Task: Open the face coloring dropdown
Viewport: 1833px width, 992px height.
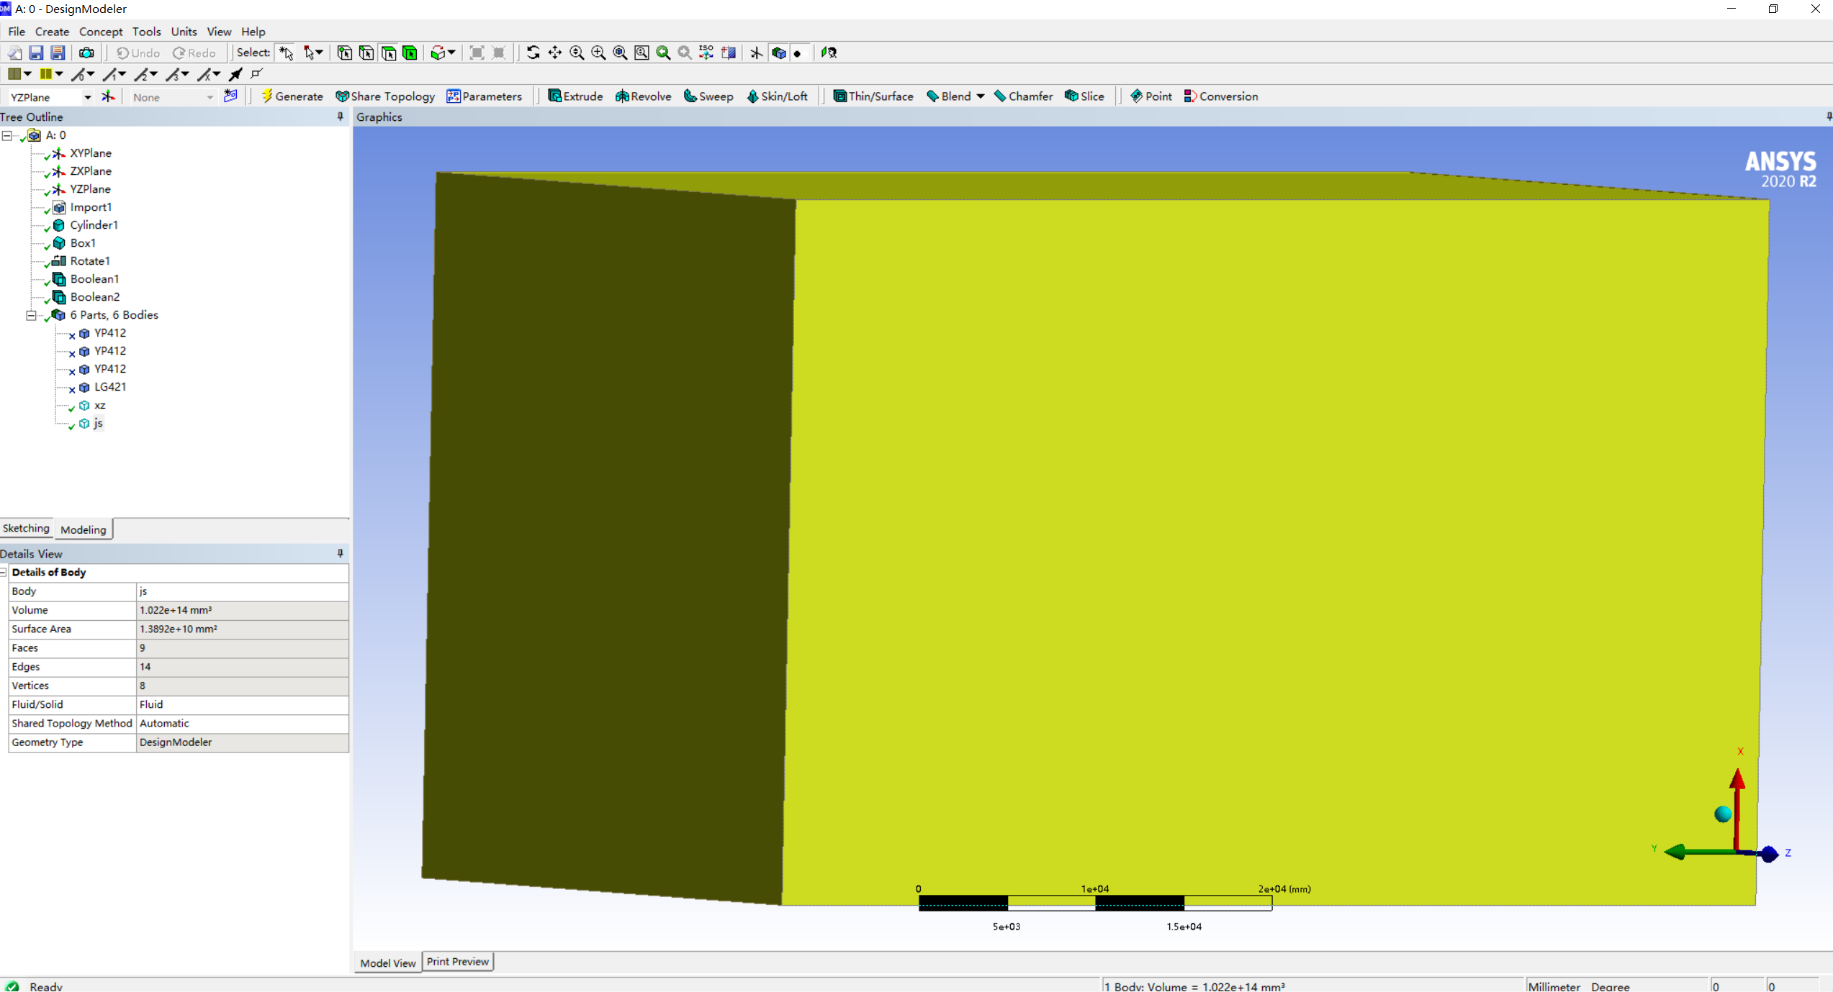Action: (27, 74)
